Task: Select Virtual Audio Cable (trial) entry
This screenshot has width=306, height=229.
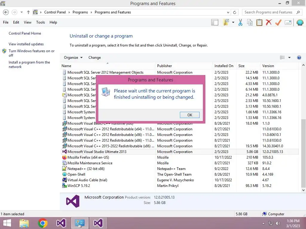Action: pyautogui.click(x=180, y=180)
